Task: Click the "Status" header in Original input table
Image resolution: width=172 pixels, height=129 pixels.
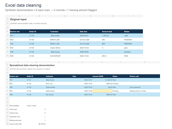Action: click(127, 32)
